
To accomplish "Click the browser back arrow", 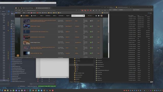I will tap(16, 10).
